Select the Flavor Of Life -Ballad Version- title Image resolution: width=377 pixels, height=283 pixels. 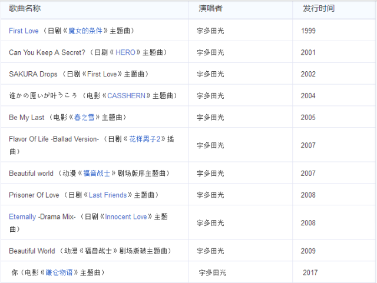pyautogui.click(x=54, y=139)
